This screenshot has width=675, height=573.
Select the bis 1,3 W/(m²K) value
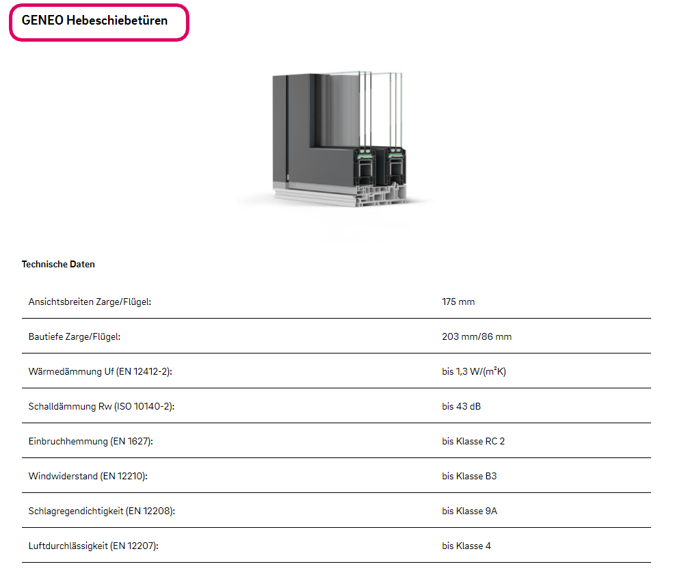pyautogui.click(x=474, y=371)
